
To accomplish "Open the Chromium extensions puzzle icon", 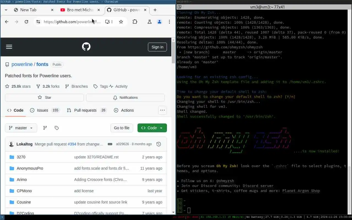I will pyautogui.click(x=135, y=22).
